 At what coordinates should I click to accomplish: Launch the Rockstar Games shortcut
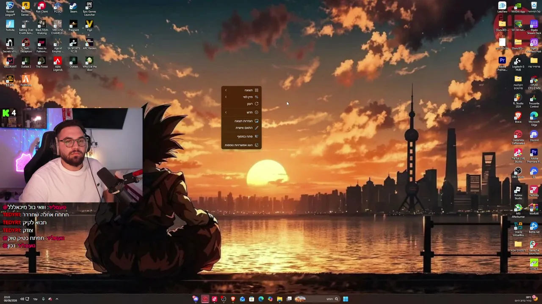click(x=25, y=9)
